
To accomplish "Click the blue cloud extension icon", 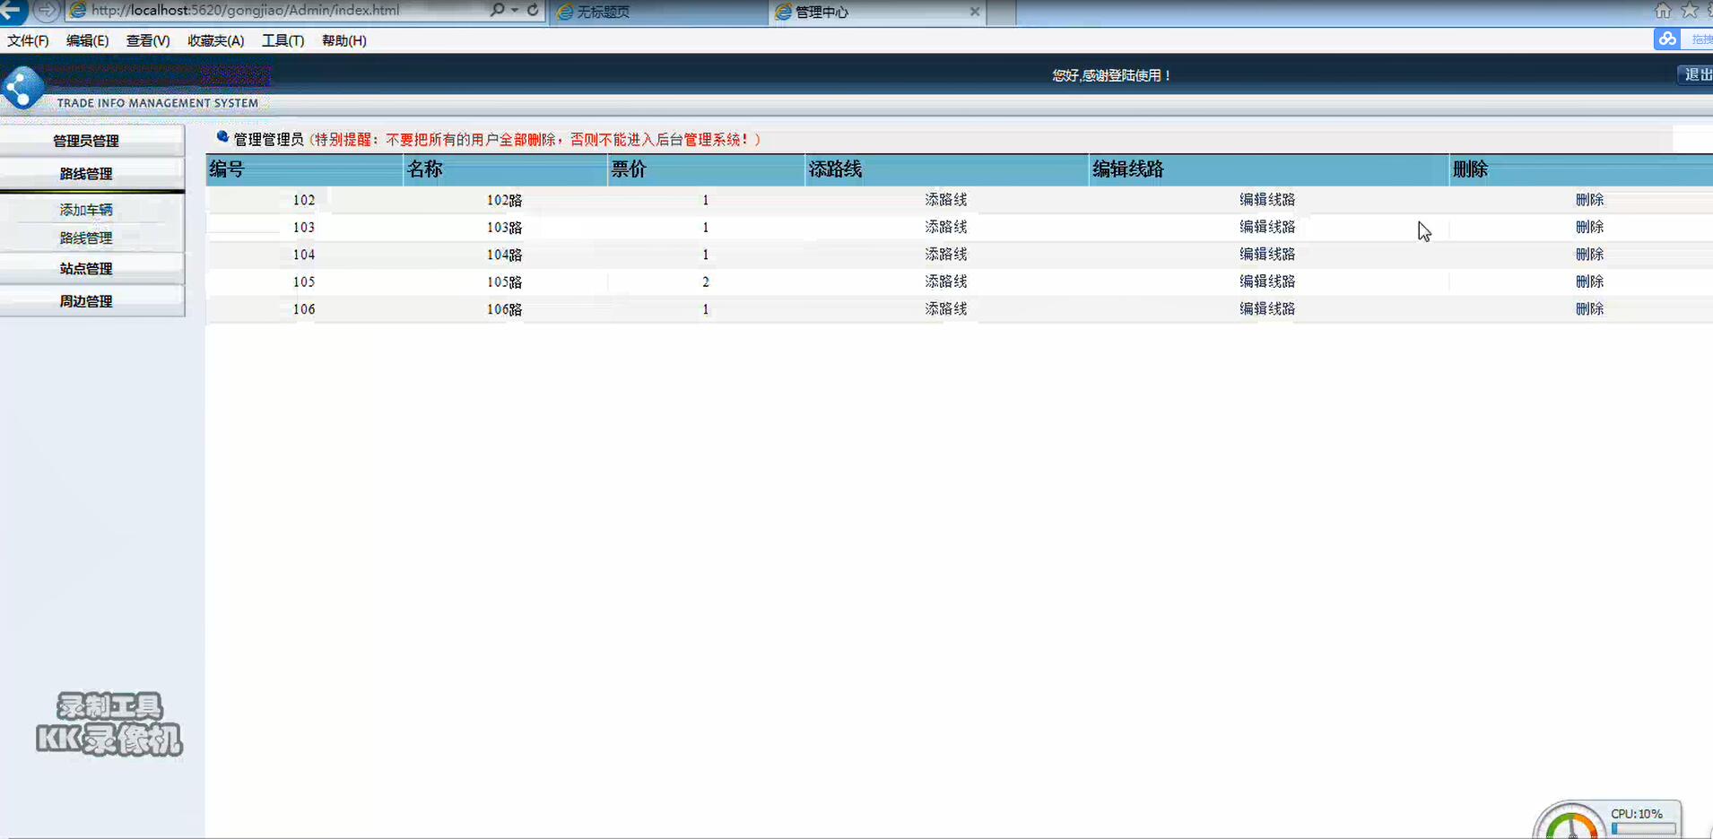I will [1667, 39].
